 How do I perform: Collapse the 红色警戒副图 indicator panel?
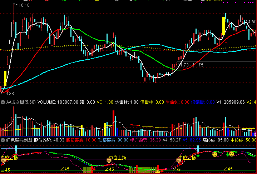click(3, 140)
